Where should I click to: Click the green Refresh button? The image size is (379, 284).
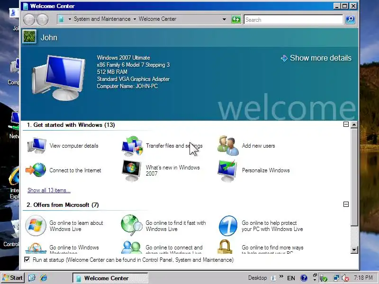pos(236,19)
